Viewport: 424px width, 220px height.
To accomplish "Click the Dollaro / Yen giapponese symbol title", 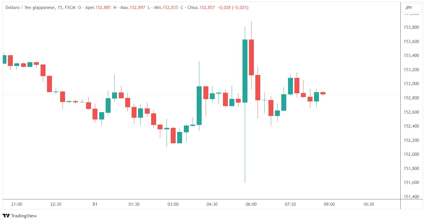I will point(30,8).
